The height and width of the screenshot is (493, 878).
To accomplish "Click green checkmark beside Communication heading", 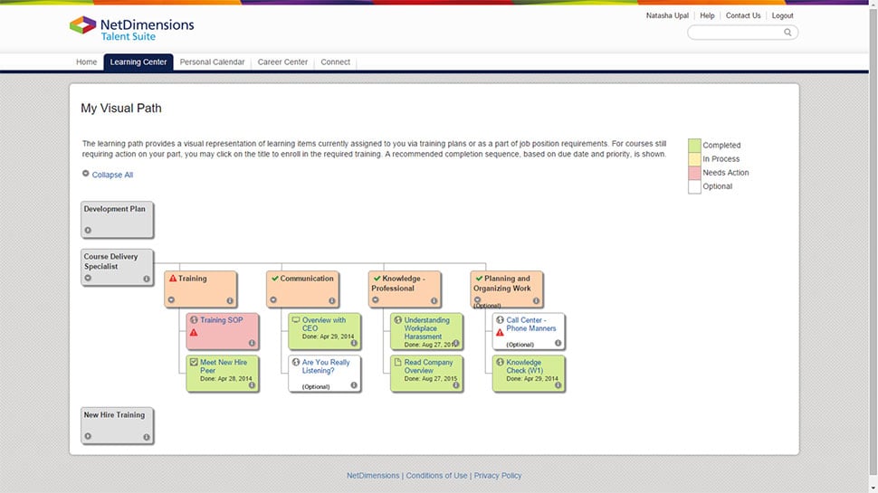I will pyautogui.click(x=275, y=278).
